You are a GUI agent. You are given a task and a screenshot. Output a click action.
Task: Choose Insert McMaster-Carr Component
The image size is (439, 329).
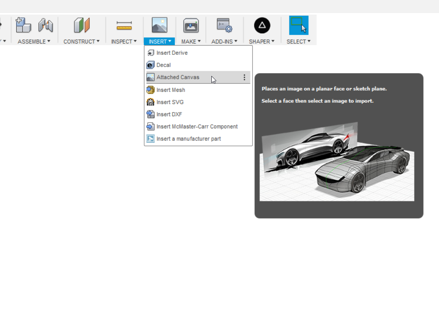[197, 126]
